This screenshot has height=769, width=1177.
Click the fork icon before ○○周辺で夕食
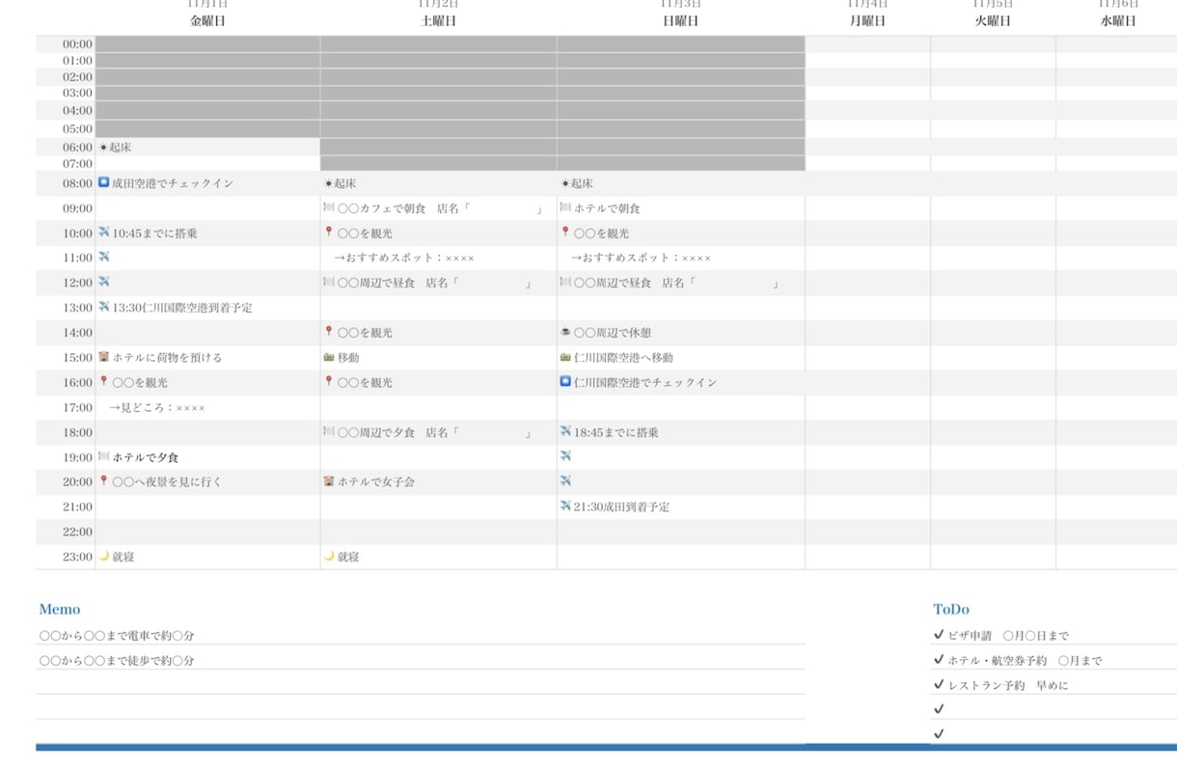coord(328,432)
